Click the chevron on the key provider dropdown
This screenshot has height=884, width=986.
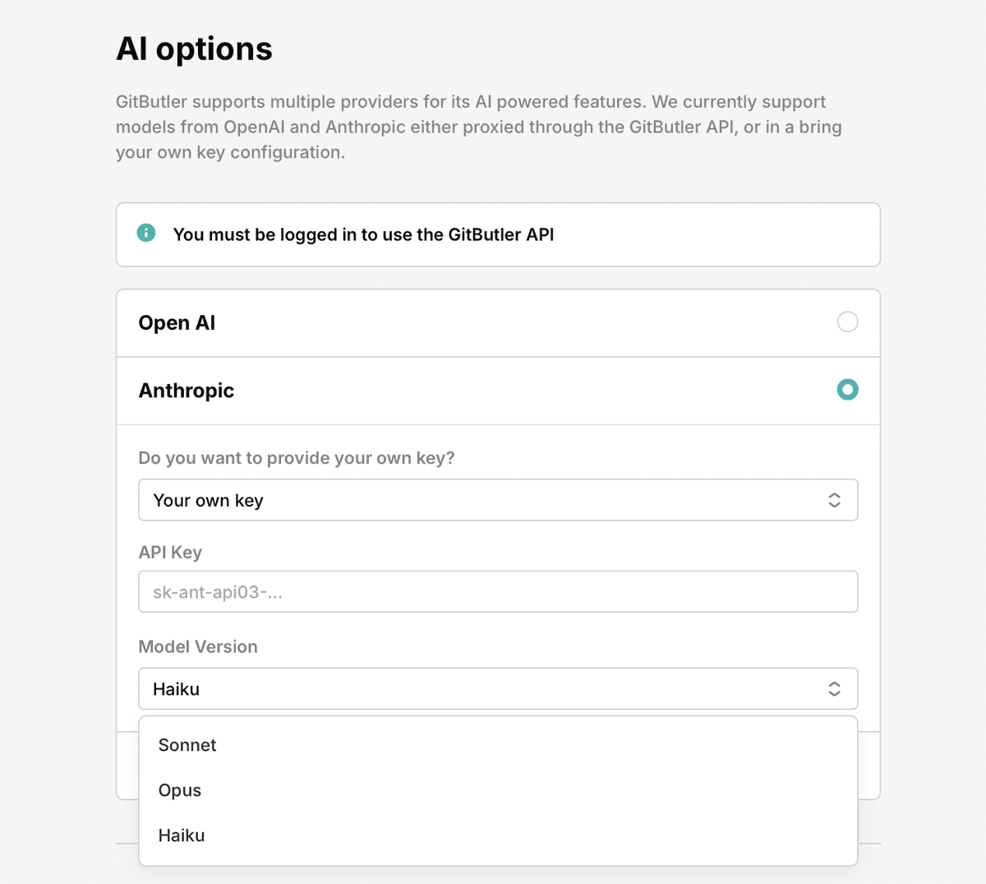834,499
